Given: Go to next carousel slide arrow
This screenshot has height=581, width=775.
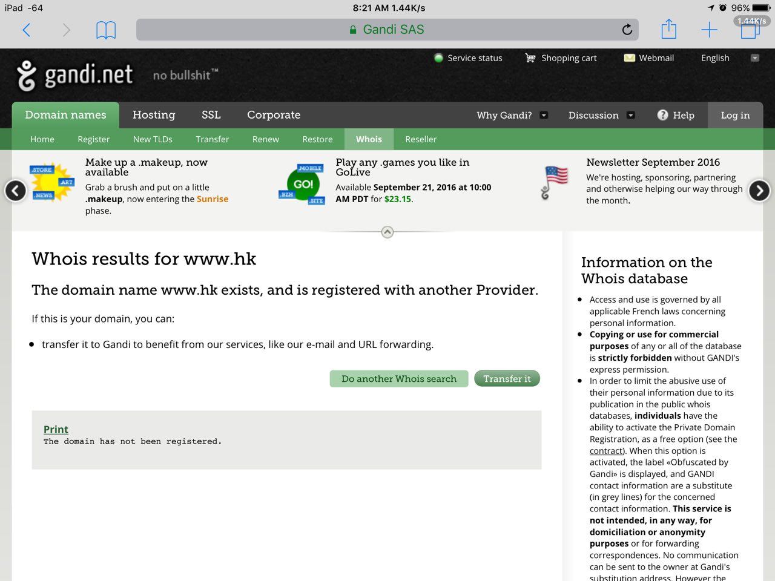Looking at the screenshot, I should [759, 191].
